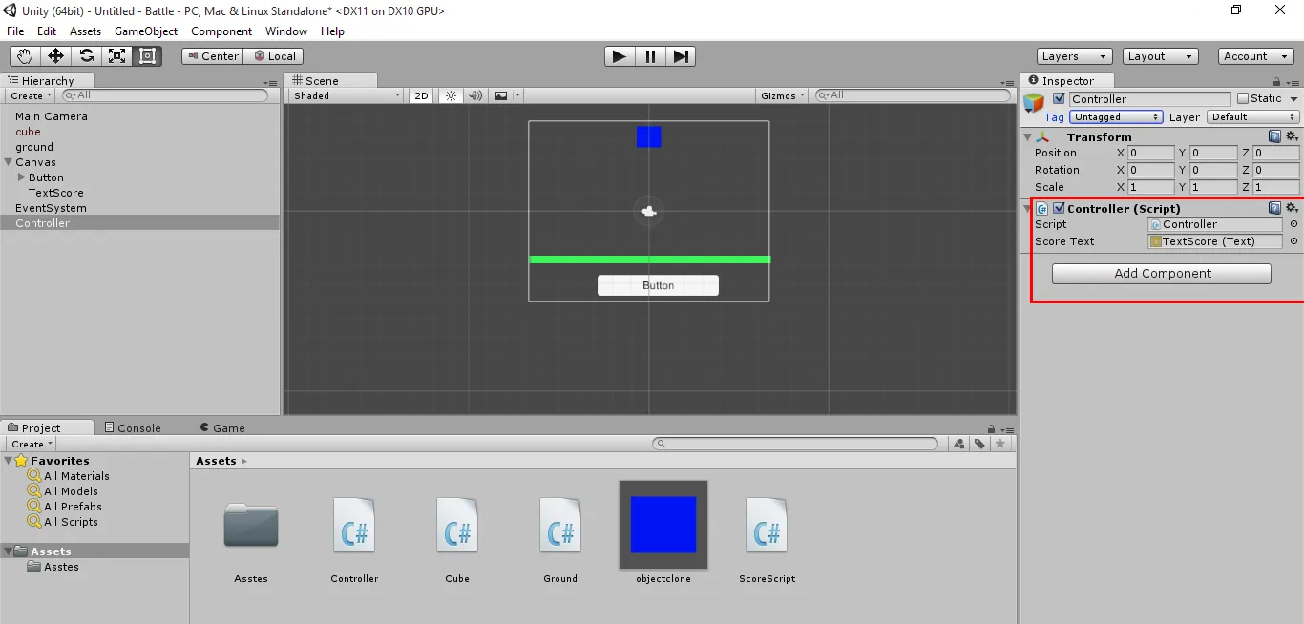The height and width of the screenshot is (624, 1304).
Task: Click the Project panel lock icon
Action: click(991, 429)
